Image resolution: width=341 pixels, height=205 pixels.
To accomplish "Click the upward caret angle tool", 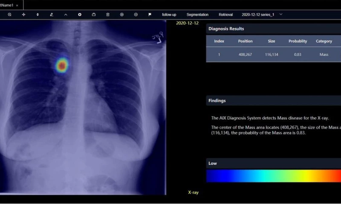I will click(x=66, y=15).
